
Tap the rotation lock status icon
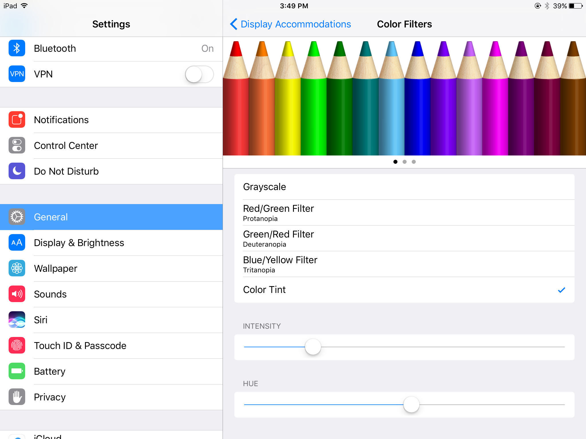click(x=538, y=6)
